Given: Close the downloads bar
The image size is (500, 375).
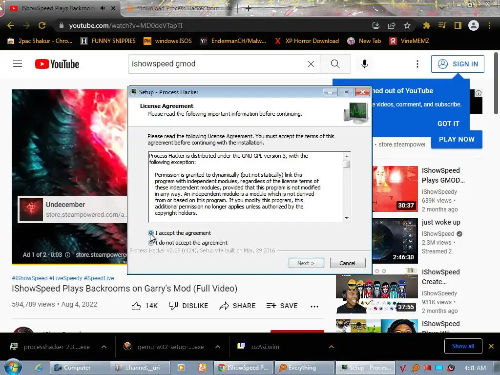Looking at the screenshot, I should [491, 346].
